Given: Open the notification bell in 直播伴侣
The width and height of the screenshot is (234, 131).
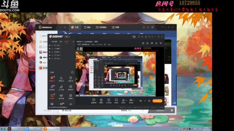Looking at the screenshot, I should coord(156,43).
